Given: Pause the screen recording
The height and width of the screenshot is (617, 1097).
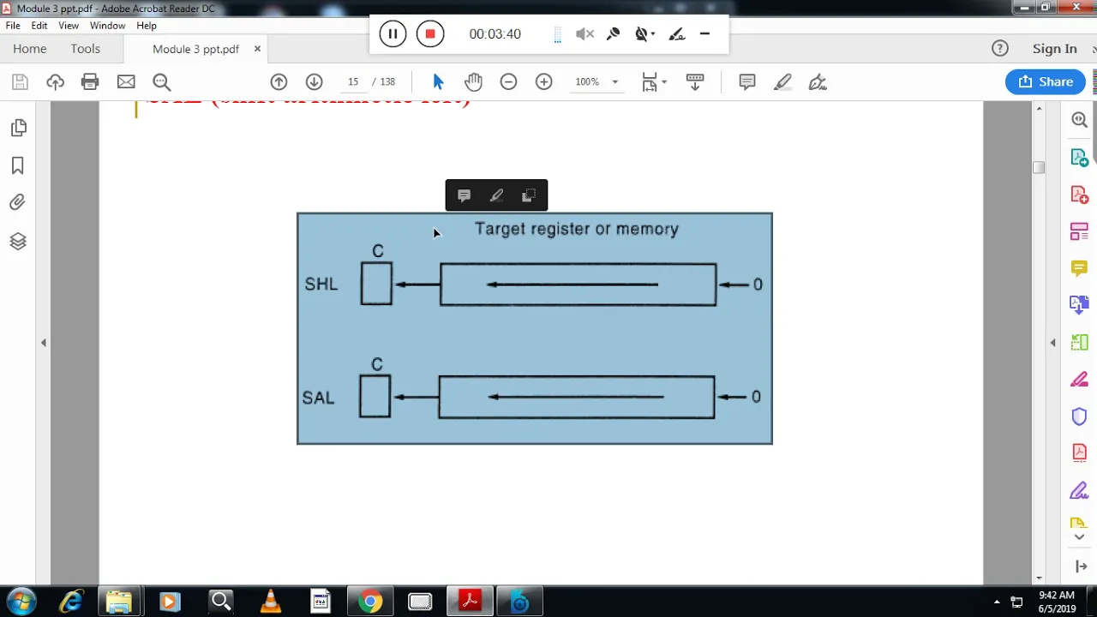Looking at the screenshot, I should pos(393,34).
